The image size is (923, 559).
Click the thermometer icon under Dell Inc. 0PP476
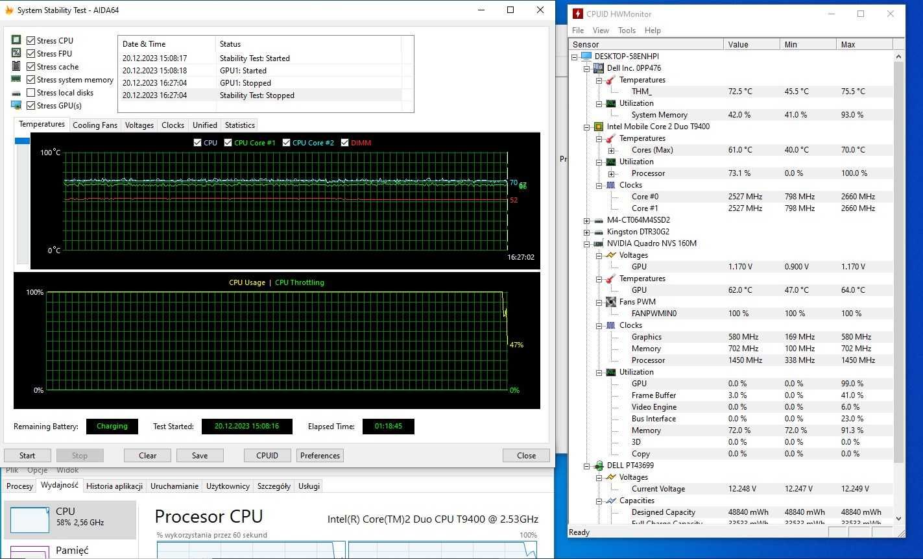click(610, 80)
